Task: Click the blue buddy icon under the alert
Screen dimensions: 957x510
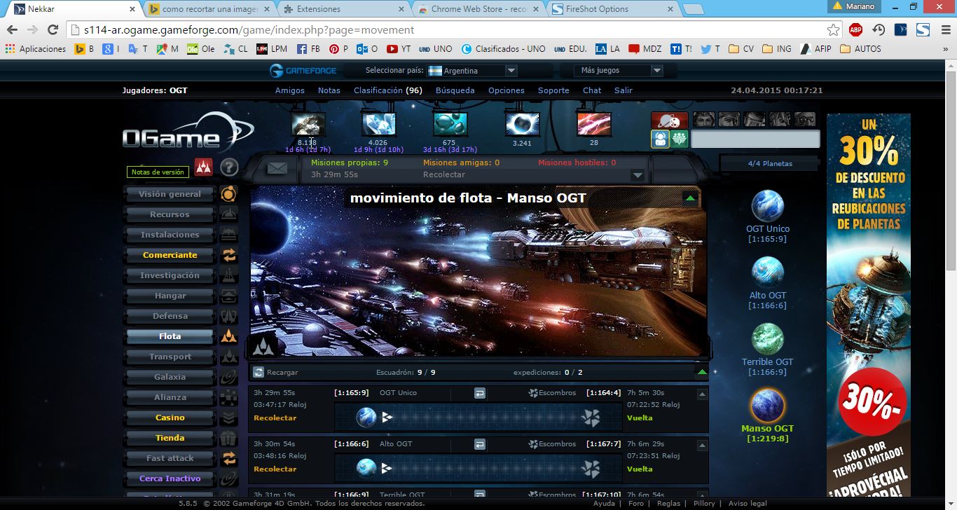Action: [x=660, y=139]
